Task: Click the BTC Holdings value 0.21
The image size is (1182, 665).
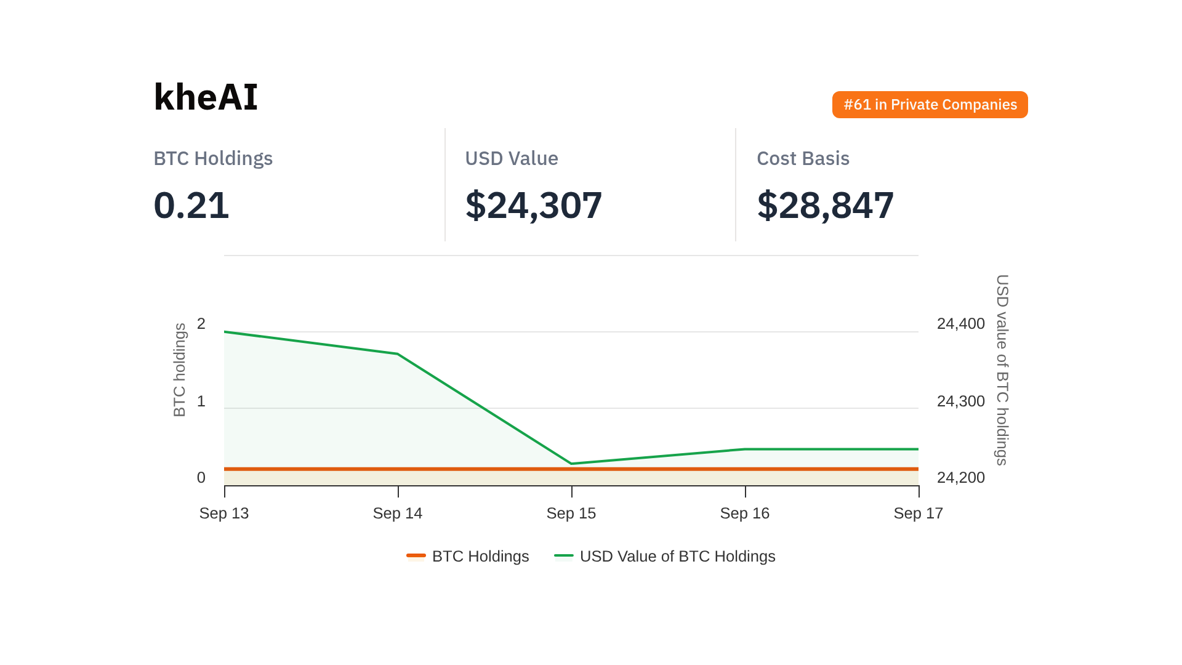Action: pos(191,205)
